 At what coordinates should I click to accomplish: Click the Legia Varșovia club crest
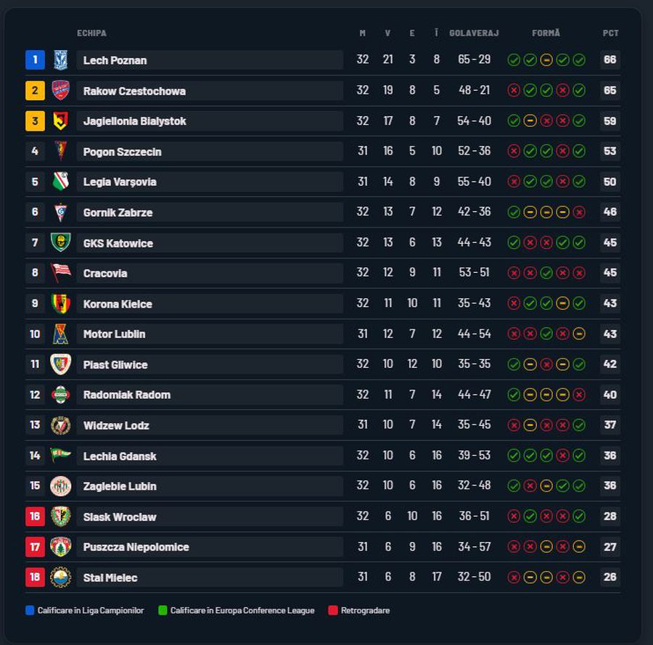click(x=60, y=181)
